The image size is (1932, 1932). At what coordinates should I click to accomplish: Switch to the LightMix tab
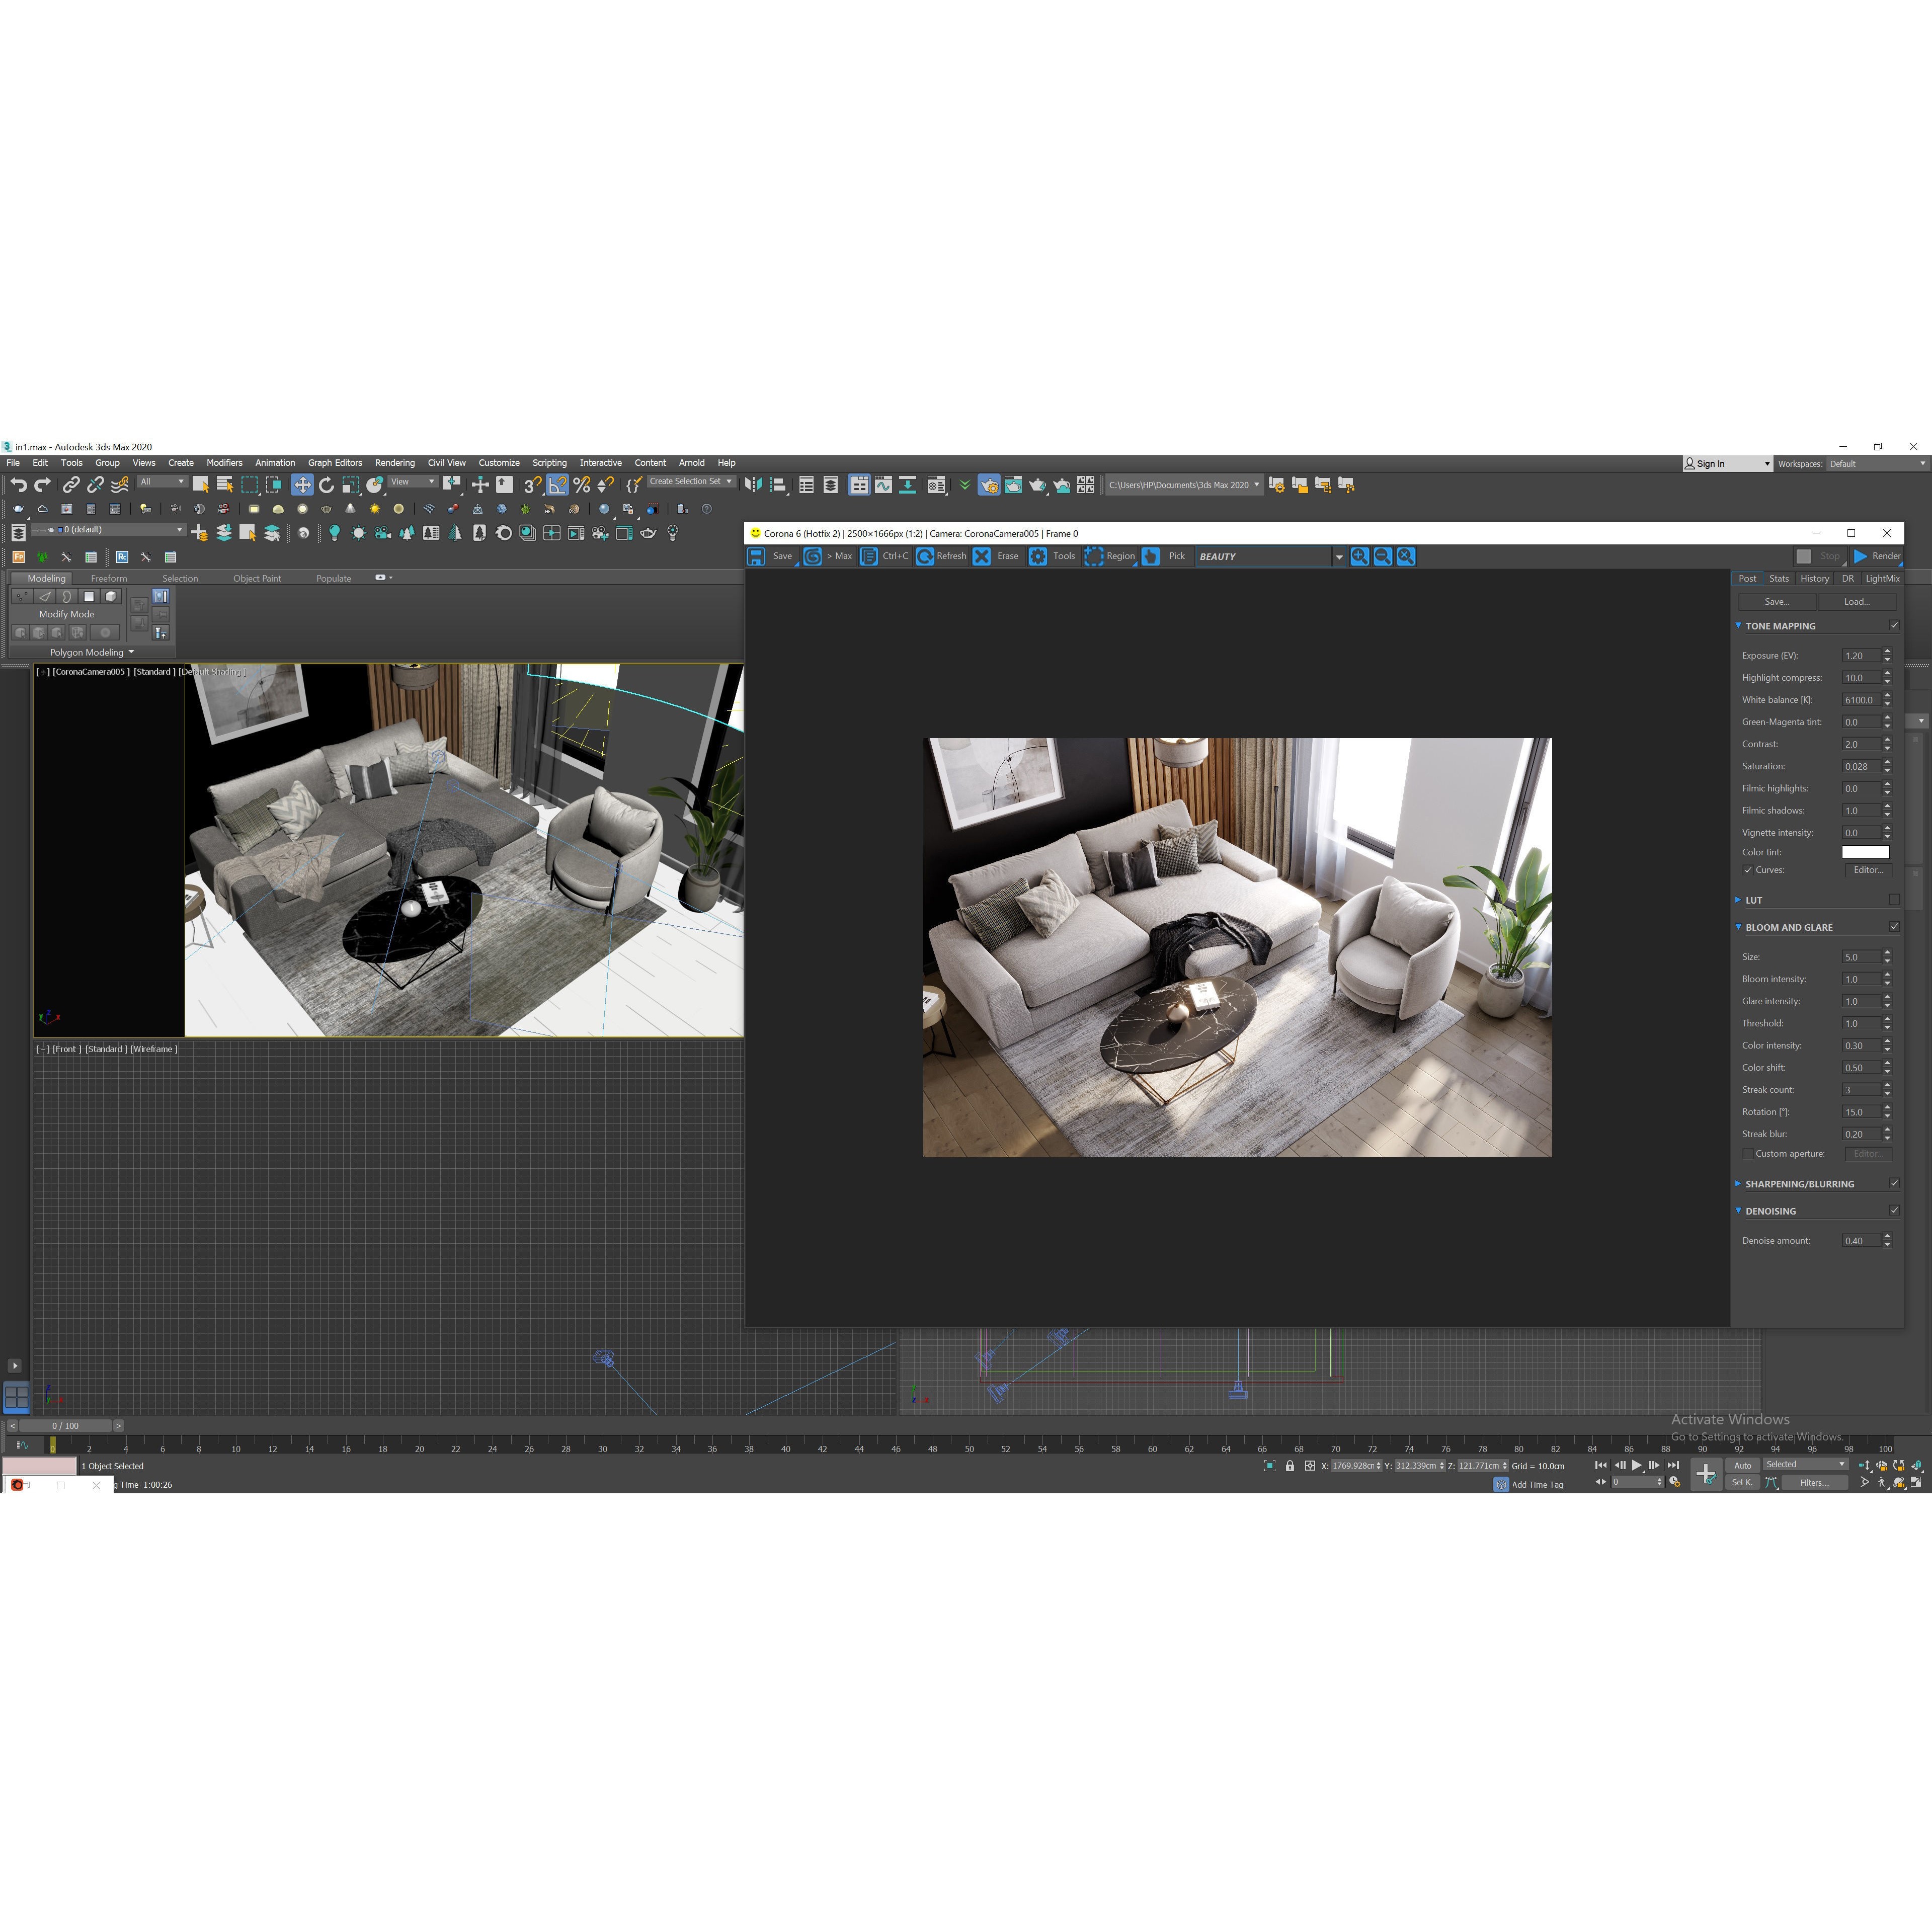point(1884,578)
